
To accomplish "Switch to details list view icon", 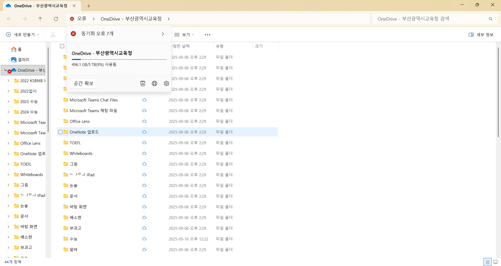I will 487,262.
